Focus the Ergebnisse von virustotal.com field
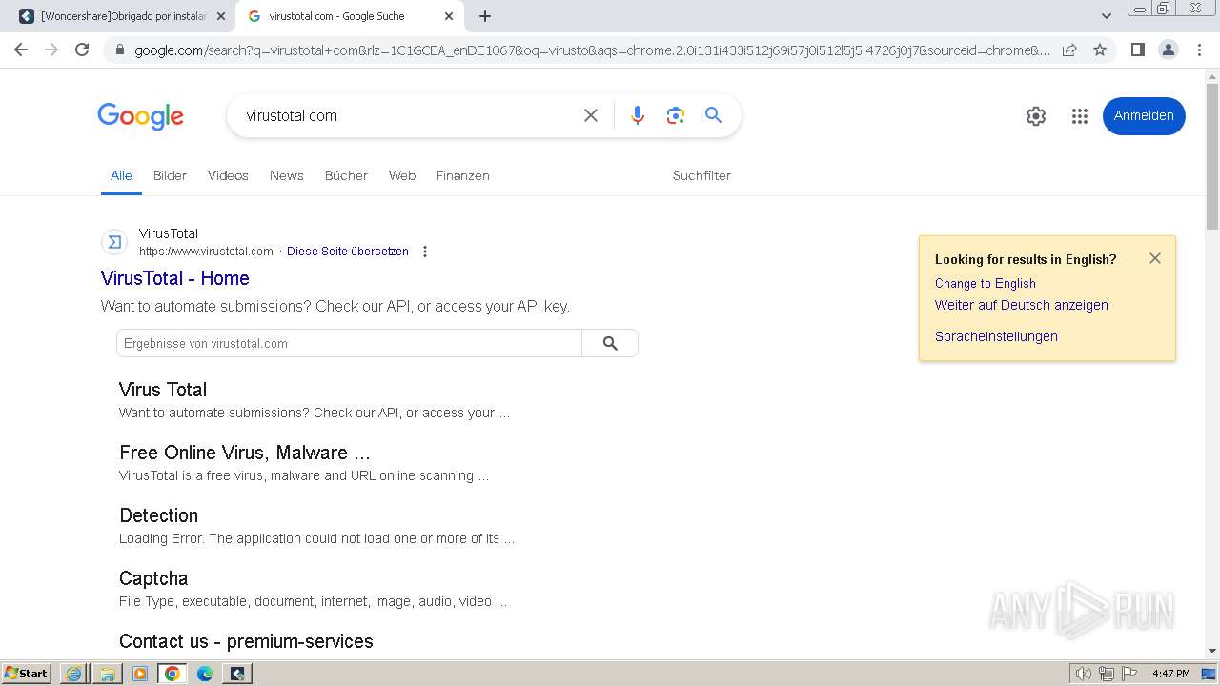 point(349,343)
